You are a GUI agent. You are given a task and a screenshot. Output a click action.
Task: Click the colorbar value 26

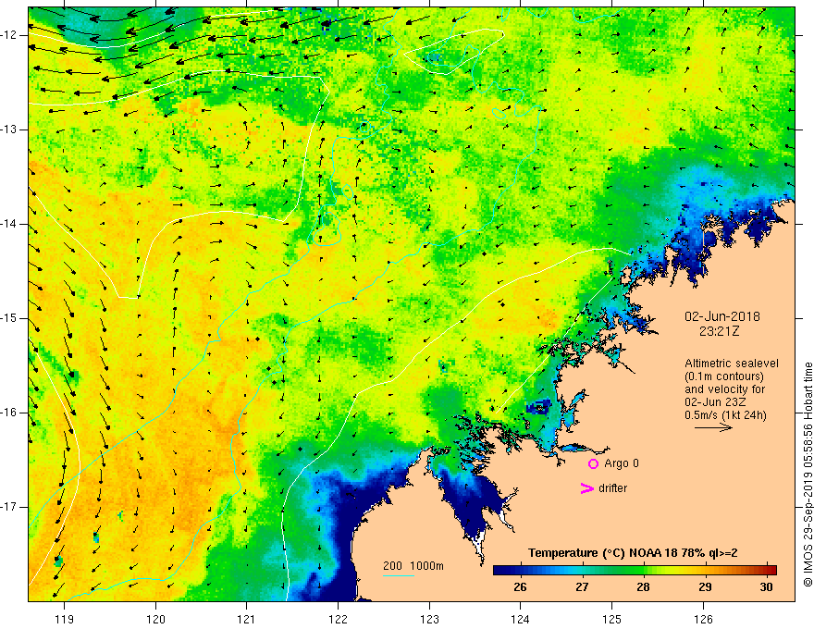click(520, 587)
